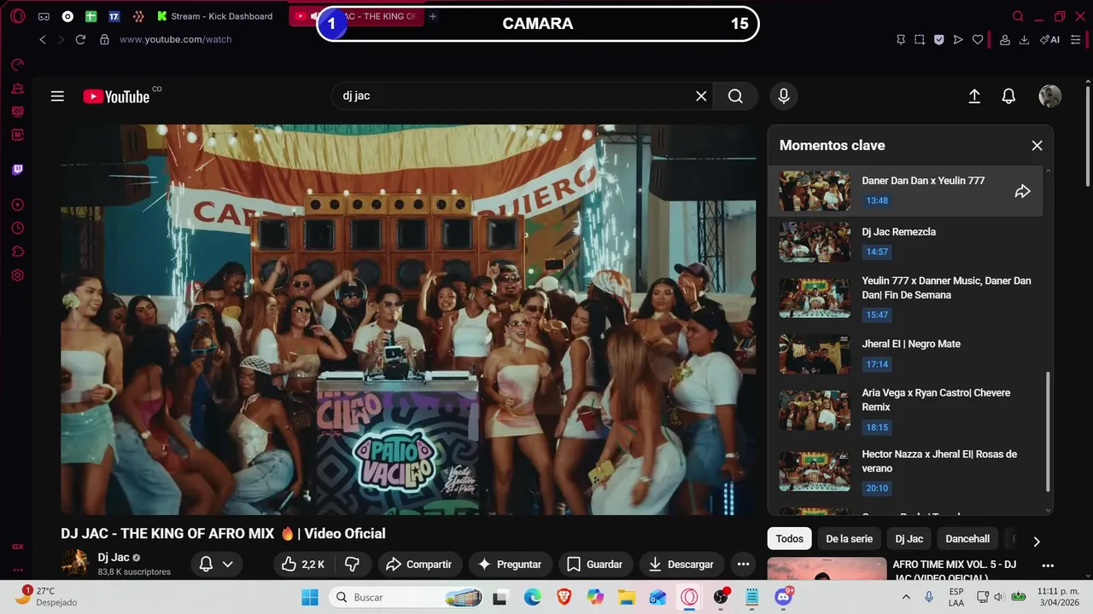This screenshot has width=1093, height=614.
Task: Open YouTube hamburger guide menu
Action: click(x=57, y=96)
